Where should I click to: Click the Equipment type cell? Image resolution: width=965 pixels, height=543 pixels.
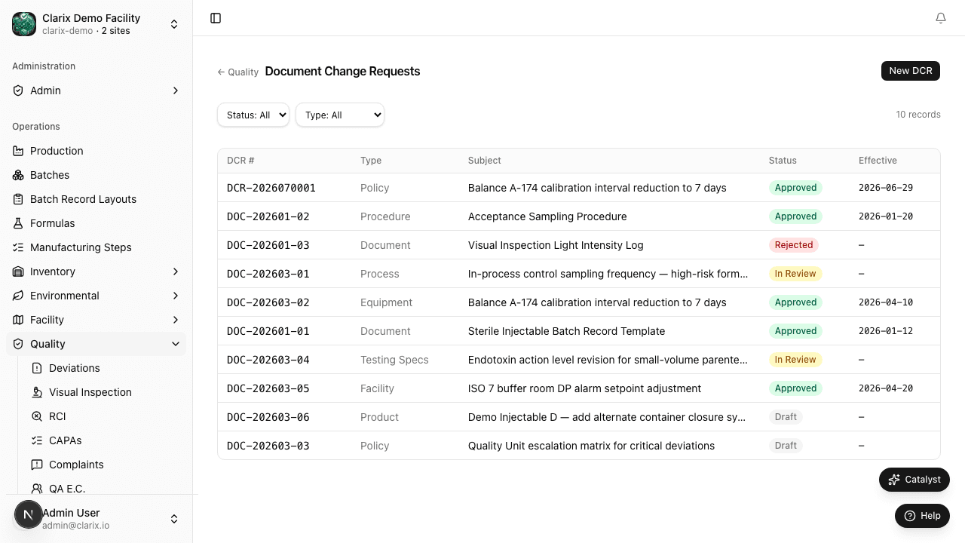[386, 302]
